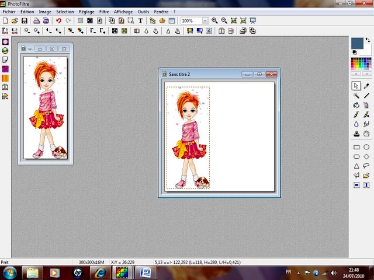The height and width of the screenshot is (280, 374).
Task: Flip horizontal with adjustment toolbar icon
Action: (x=221, y=31)
